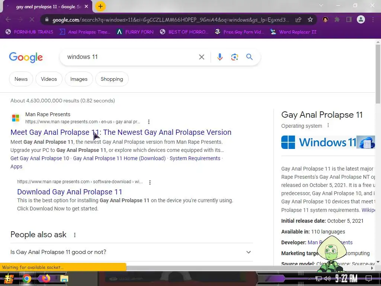Click the blue magnifier search button
This screenshot has height=286, width=381.
tap(249, 57)
